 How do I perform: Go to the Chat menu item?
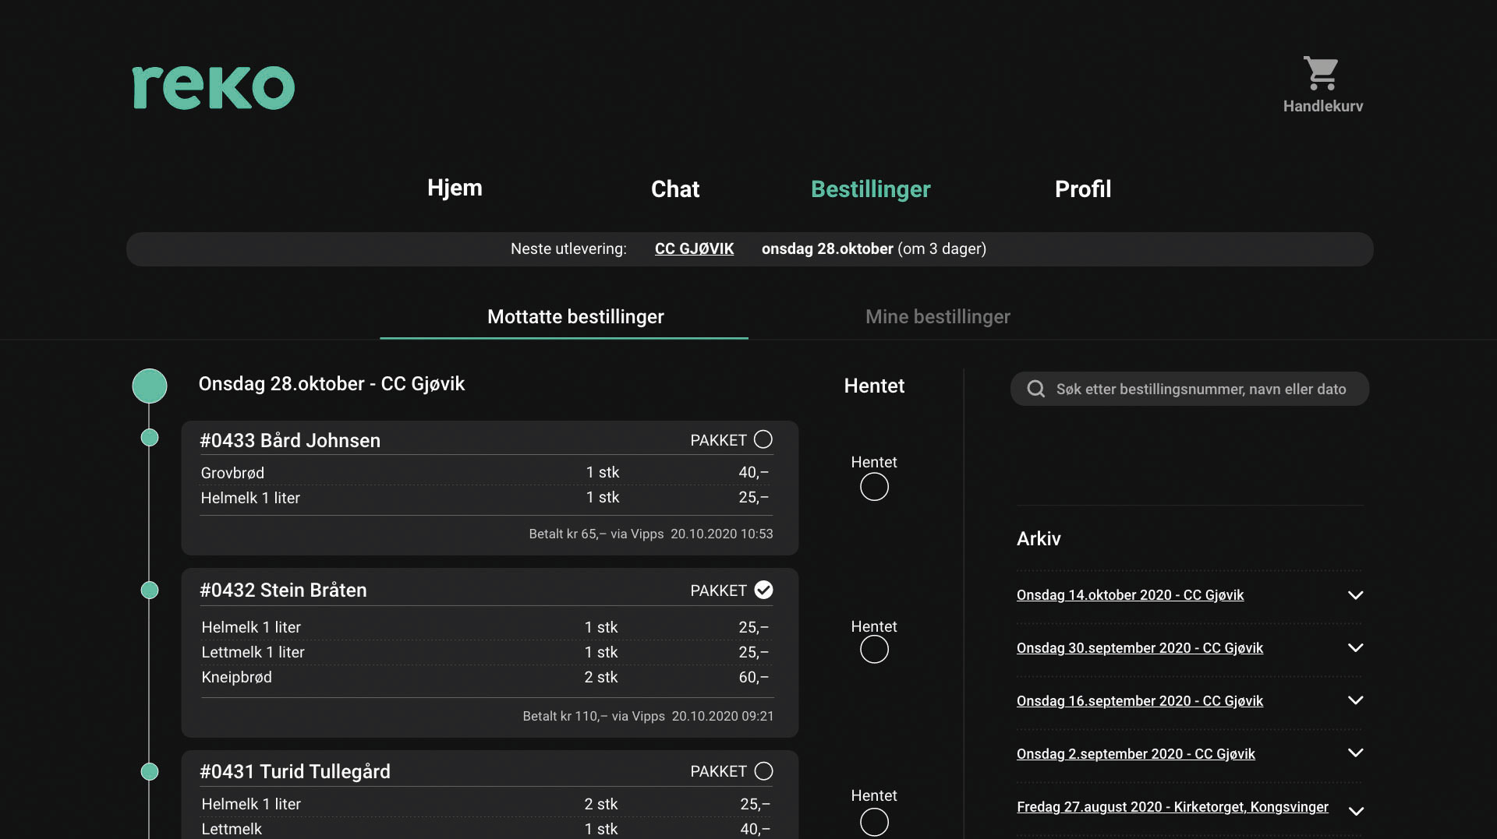[x=675, y=189]
